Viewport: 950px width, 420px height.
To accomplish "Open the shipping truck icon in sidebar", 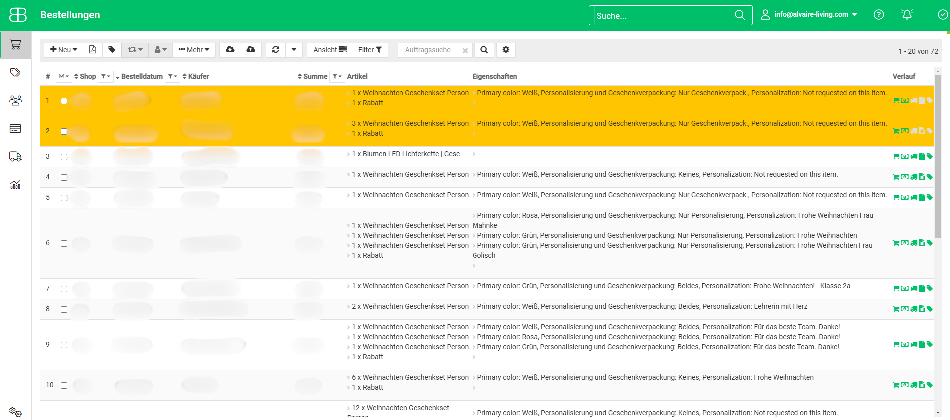I will (15, 157).
